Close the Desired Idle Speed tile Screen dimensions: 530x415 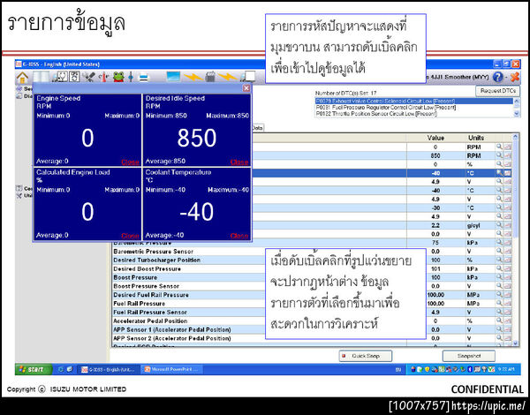(x=239, y=162)
